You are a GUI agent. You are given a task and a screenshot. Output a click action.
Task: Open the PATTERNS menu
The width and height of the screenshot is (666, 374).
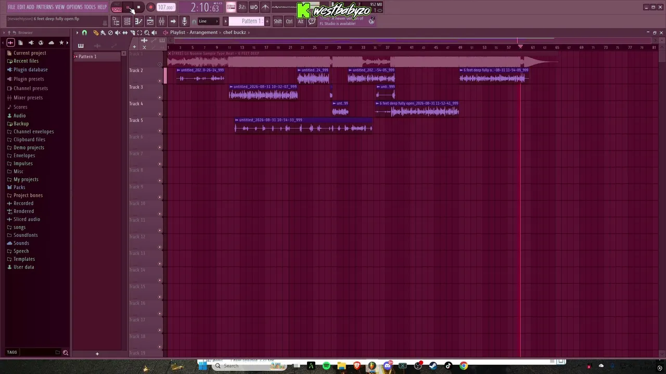tap(45, 7)
